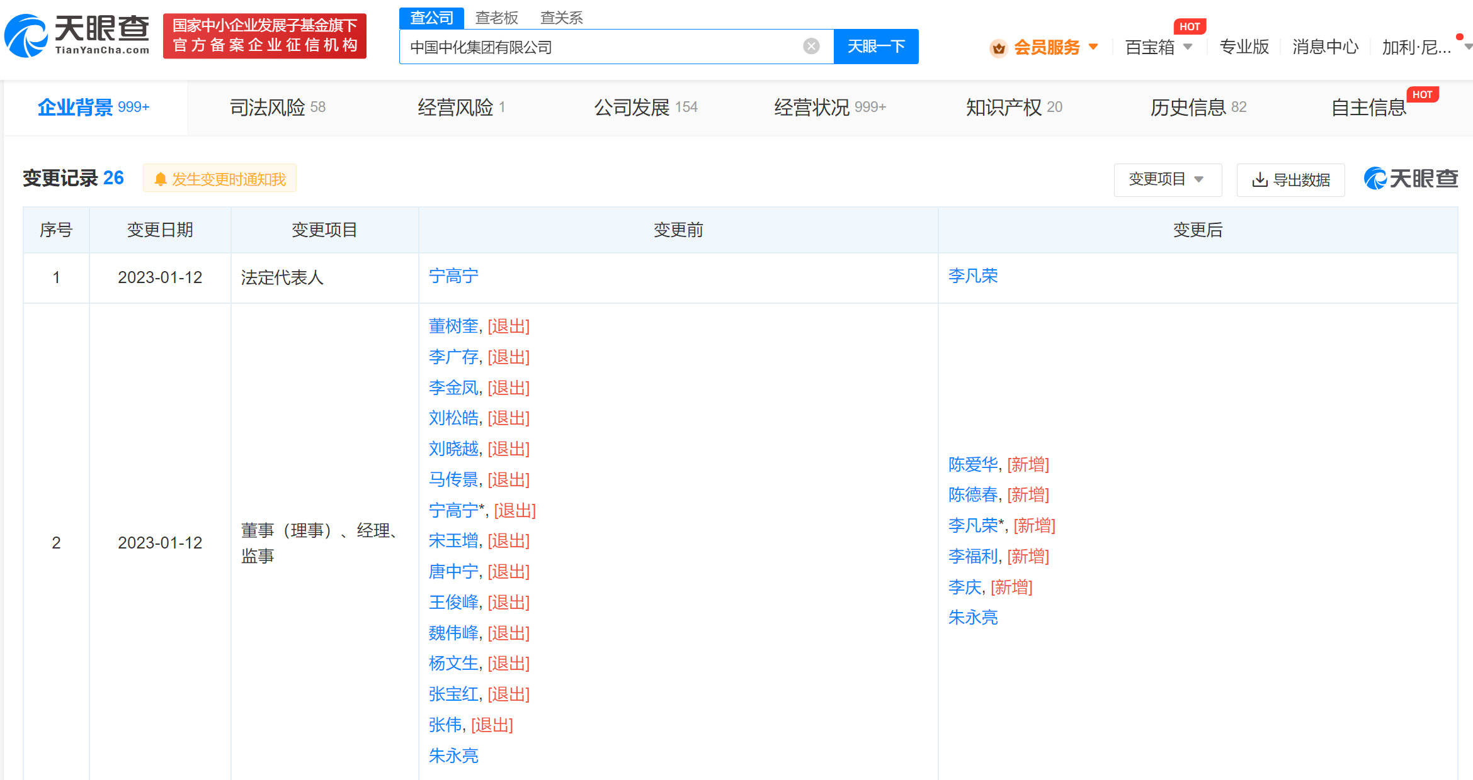Image resolution: width=1473 pixels, height=780 pixels.
Task: Click the HOT badge above 百宝箱
Action: tap(1189, 26)
